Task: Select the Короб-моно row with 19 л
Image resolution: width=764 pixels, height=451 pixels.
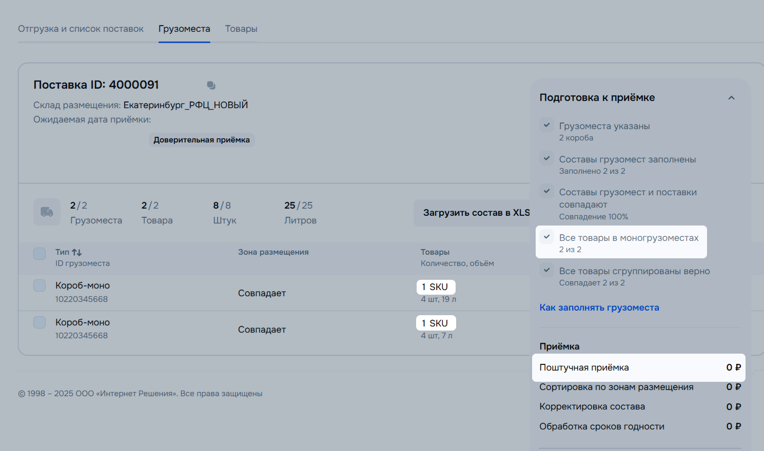Action: tap(40, 285)
